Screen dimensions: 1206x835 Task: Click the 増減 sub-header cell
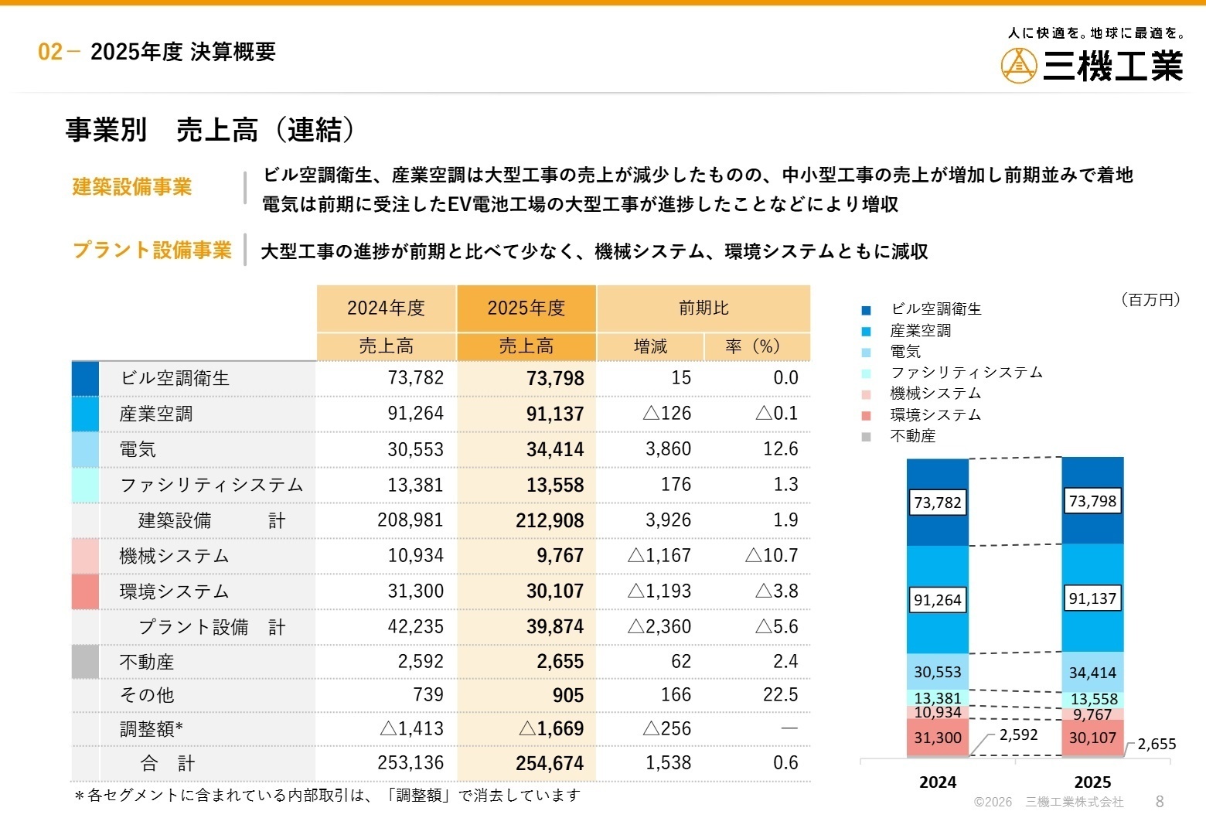click(x=650, y=346)
